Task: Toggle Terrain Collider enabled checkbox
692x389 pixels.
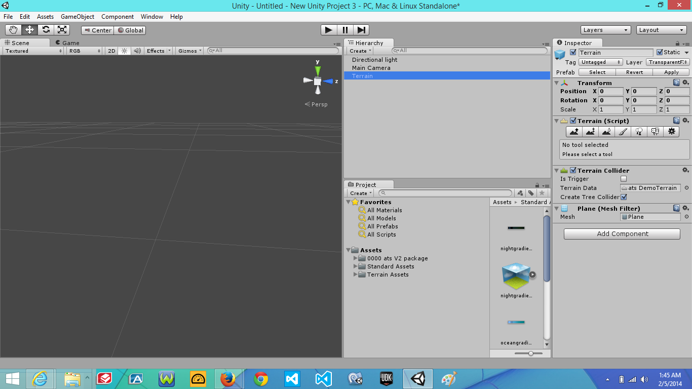Action: point(573,170)
